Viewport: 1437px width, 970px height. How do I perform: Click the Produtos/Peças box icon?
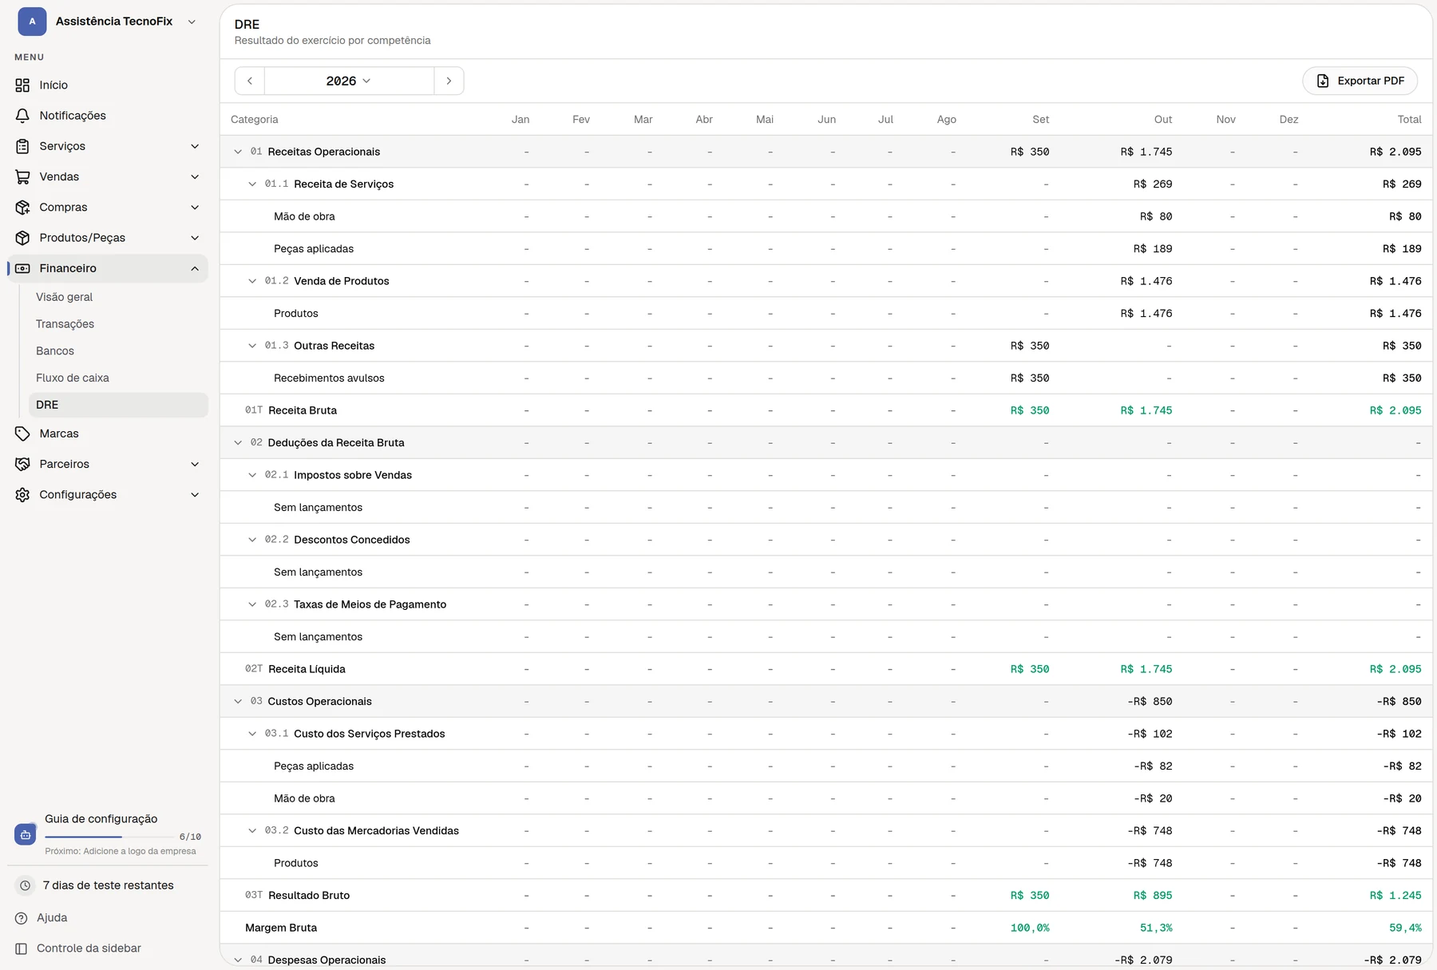pos(22,238)
